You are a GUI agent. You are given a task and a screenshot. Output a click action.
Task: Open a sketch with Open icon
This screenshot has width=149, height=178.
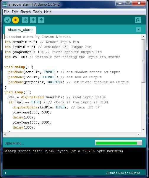[33, 20]
